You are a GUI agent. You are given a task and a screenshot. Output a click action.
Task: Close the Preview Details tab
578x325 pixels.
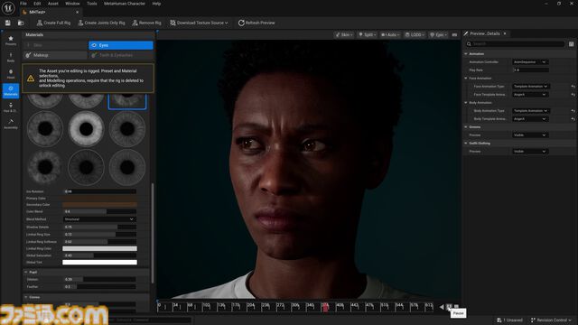pos(505,33)
